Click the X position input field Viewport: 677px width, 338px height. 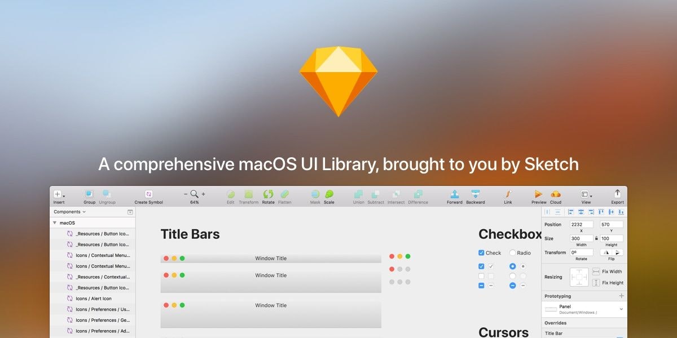tap(581, 224)
